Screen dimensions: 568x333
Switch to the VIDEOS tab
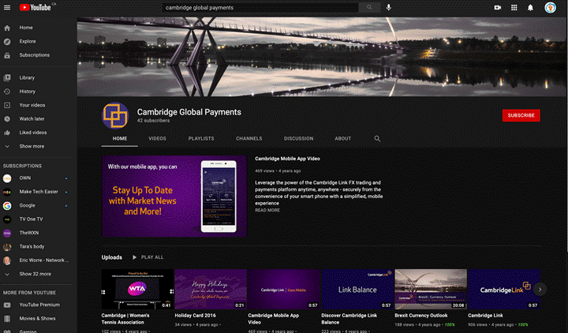(157, 139)
